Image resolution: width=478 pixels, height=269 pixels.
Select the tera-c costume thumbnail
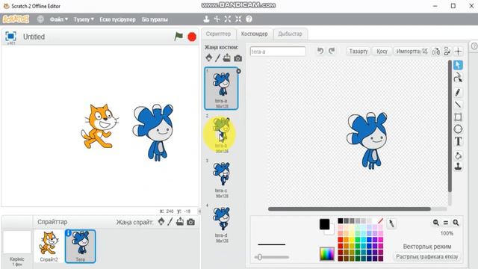(x=221, y=179)
